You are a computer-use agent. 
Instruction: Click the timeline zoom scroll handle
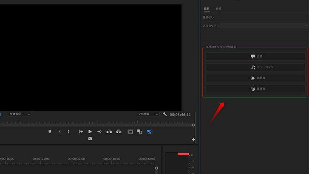coord(156,168)
